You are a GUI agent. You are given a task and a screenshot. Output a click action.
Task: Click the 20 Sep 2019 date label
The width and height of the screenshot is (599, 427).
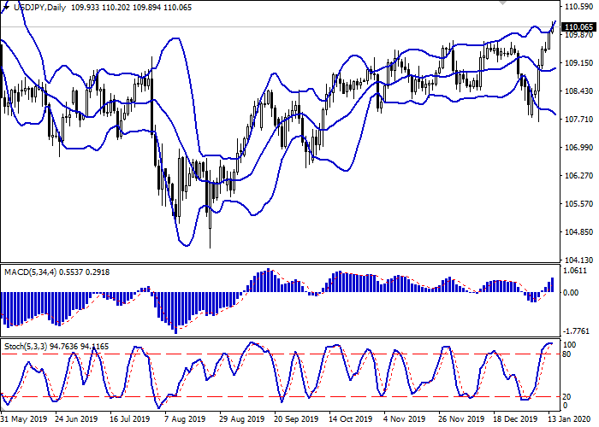pos(296,418)
